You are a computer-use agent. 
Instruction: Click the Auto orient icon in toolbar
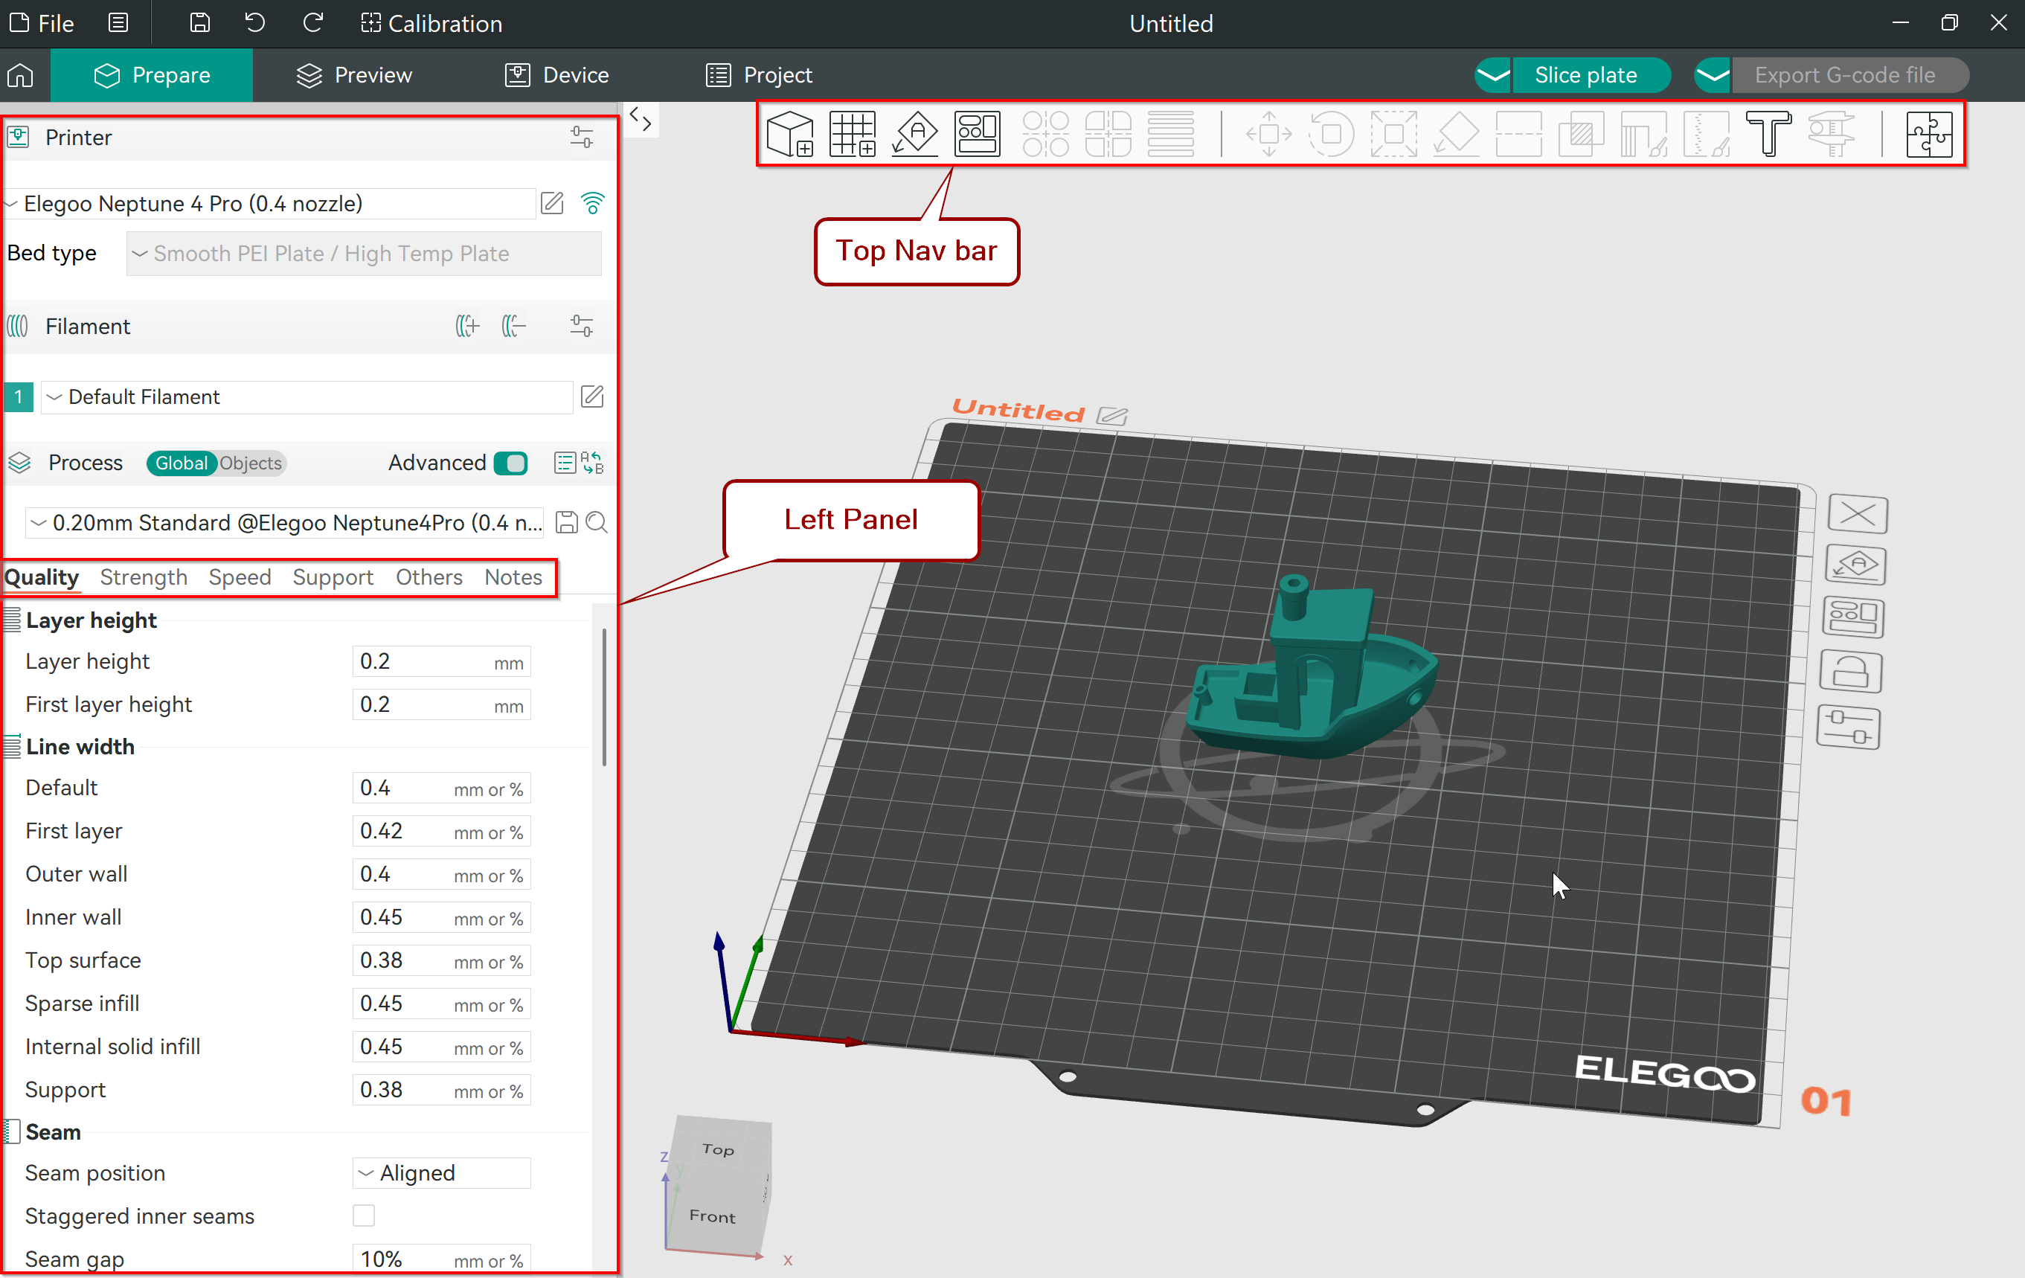tap(914, 134)
